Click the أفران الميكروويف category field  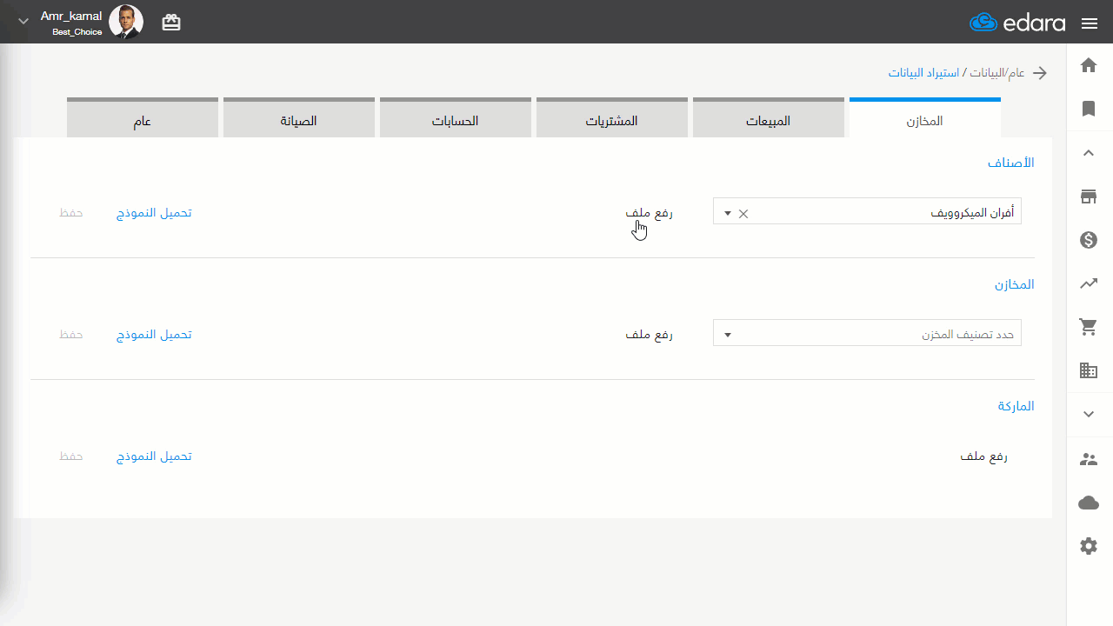click(x=867, y=211)
